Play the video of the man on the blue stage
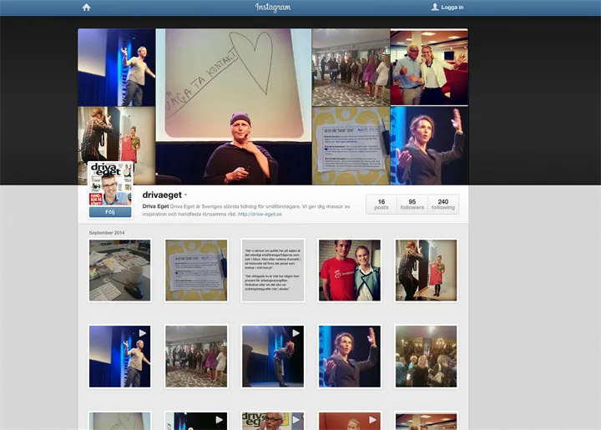Screen dimensions: 601x430 120,357
